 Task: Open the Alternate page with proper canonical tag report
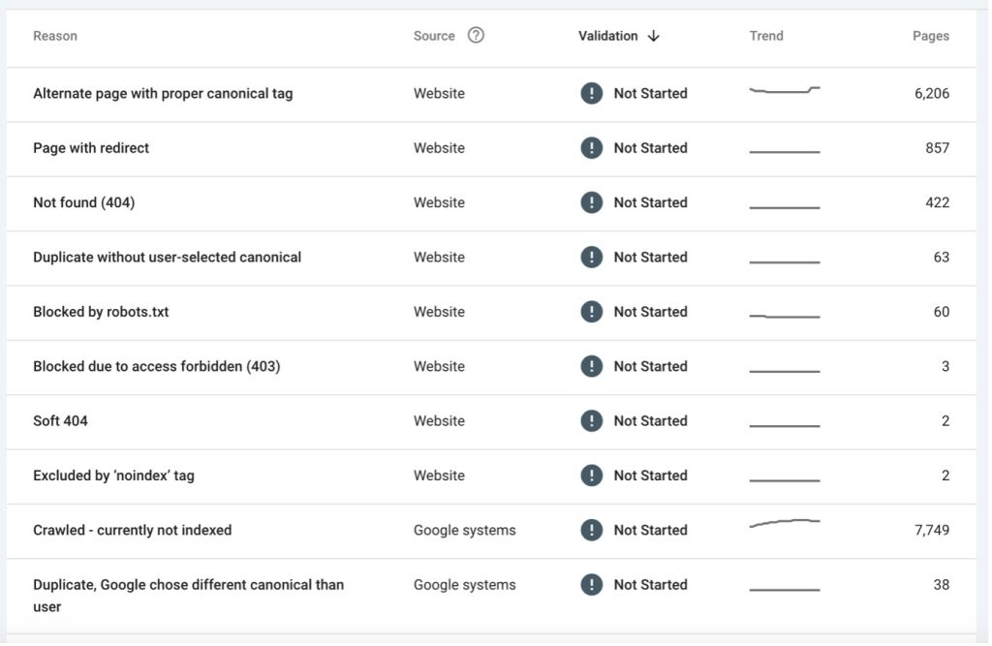[x=163, y=93]
